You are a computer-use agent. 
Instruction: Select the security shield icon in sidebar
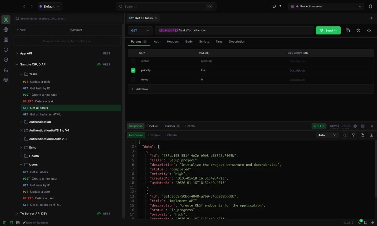pyautogui.click(x=6, y=60)
